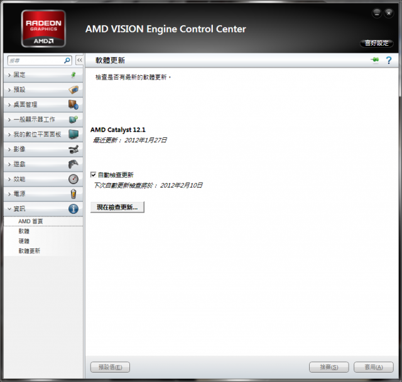Click the 桌面管理 desktop management icon
The width and height of the screenshot is (402, 382).
tap(73, 105)
